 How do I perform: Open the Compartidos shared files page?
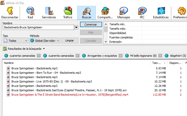105,13
